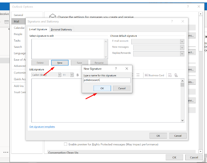Click the help icon in Signatures and Stationery dialog

172,21
